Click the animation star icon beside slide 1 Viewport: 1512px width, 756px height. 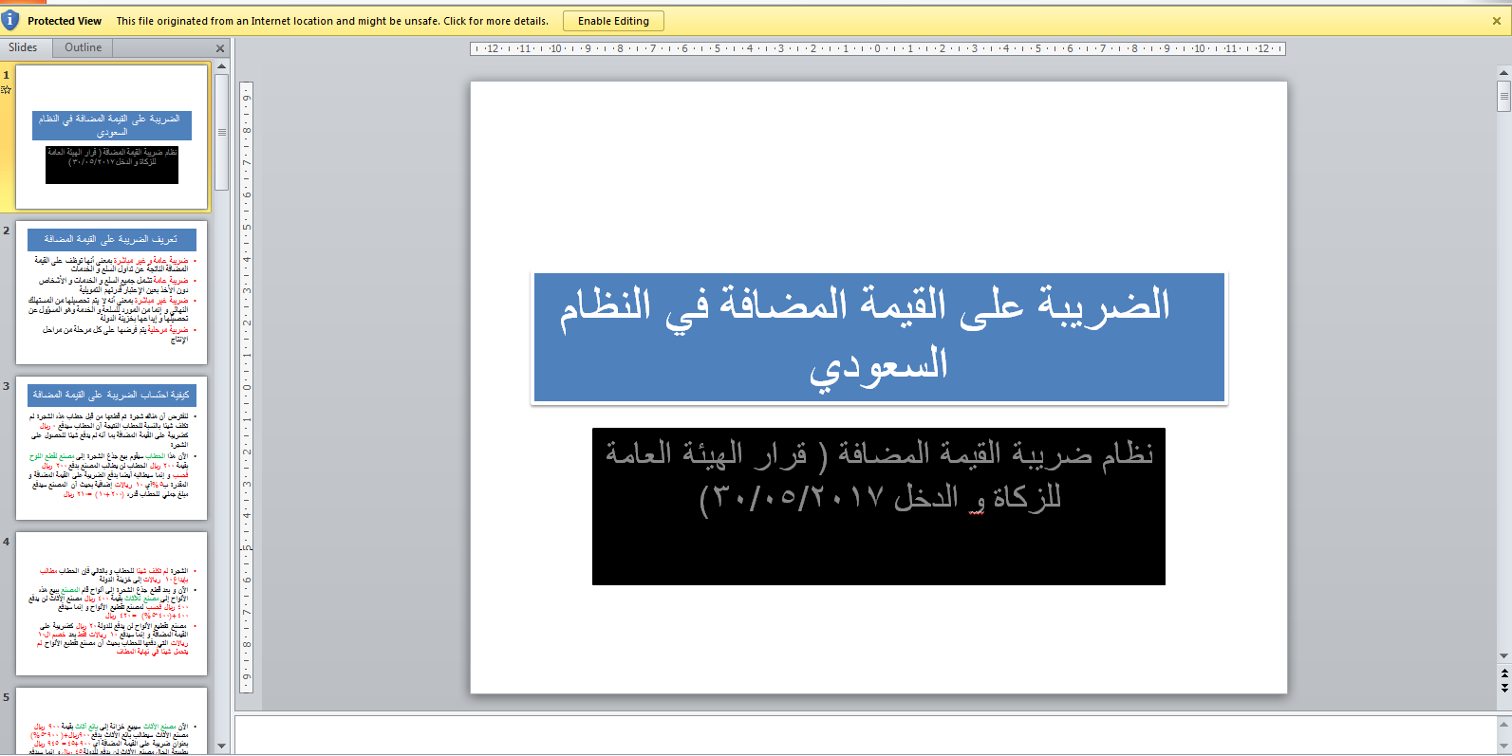[x=7, y=90]
